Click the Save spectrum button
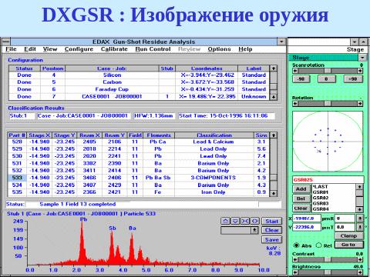370x277 pixels. [271, 239]
